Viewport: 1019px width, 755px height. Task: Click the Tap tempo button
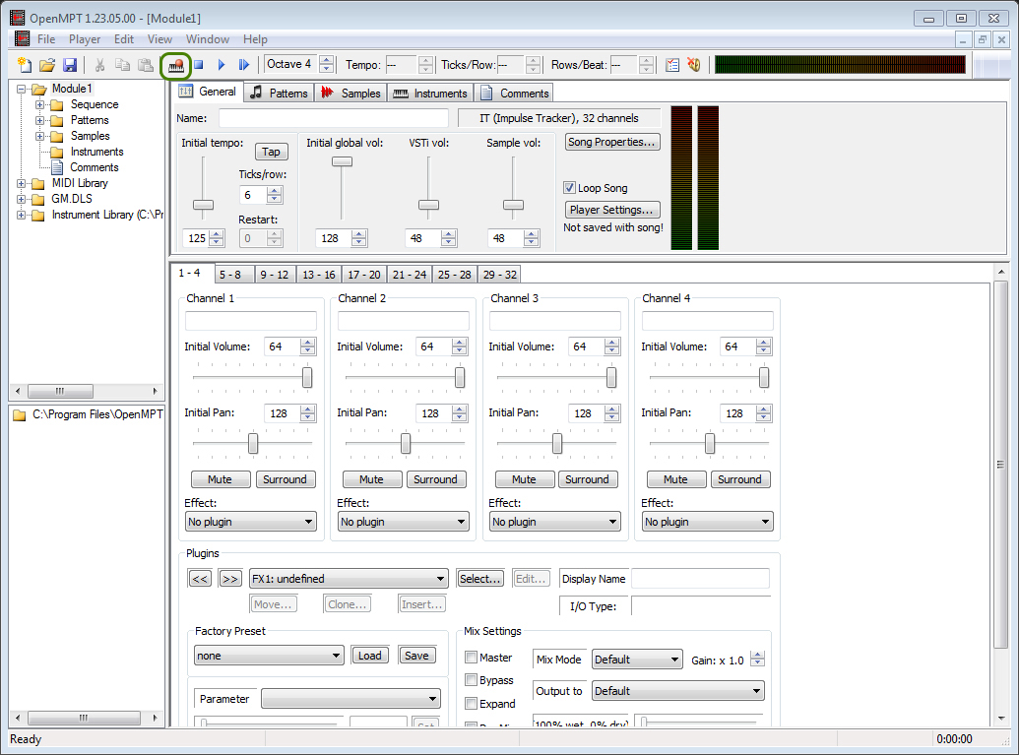(x=271, y=152)
